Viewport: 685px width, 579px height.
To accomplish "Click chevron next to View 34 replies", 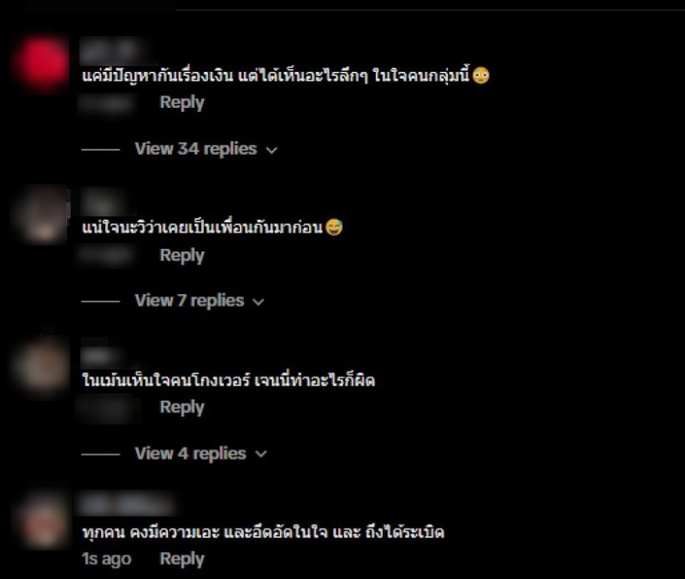I will click(x=271, y=151).
